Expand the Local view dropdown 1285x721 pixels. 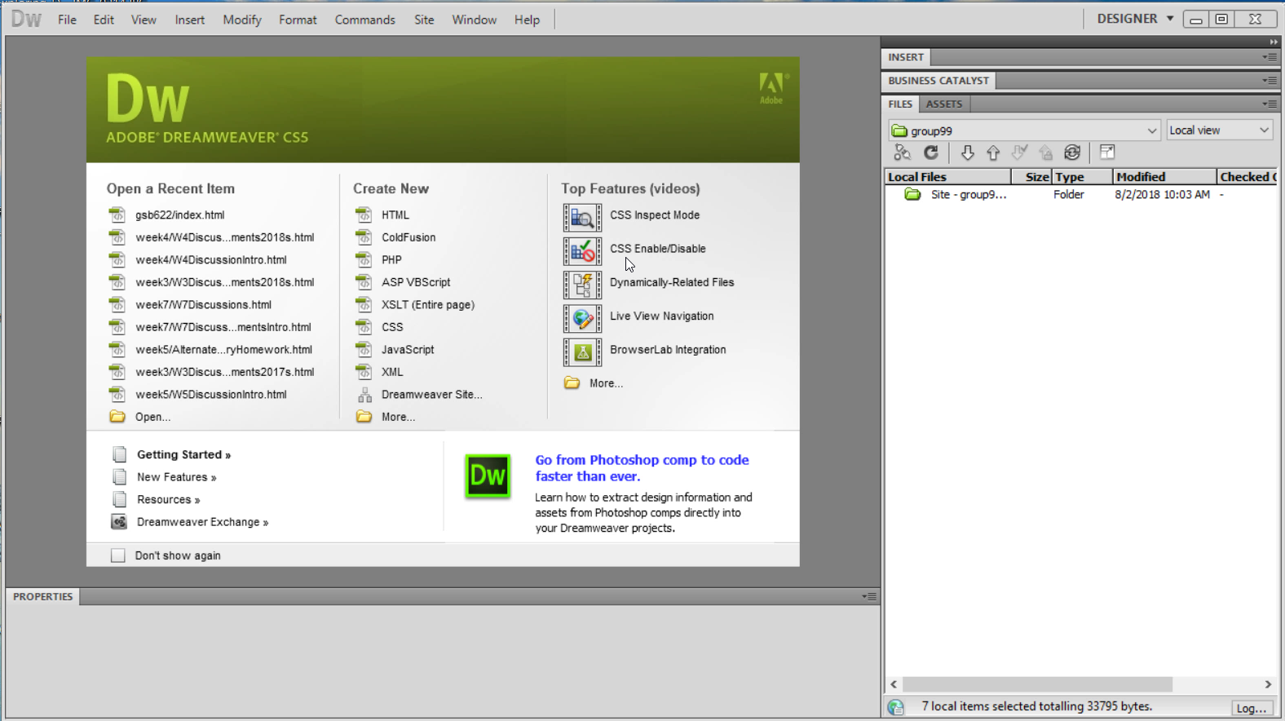1219,130
